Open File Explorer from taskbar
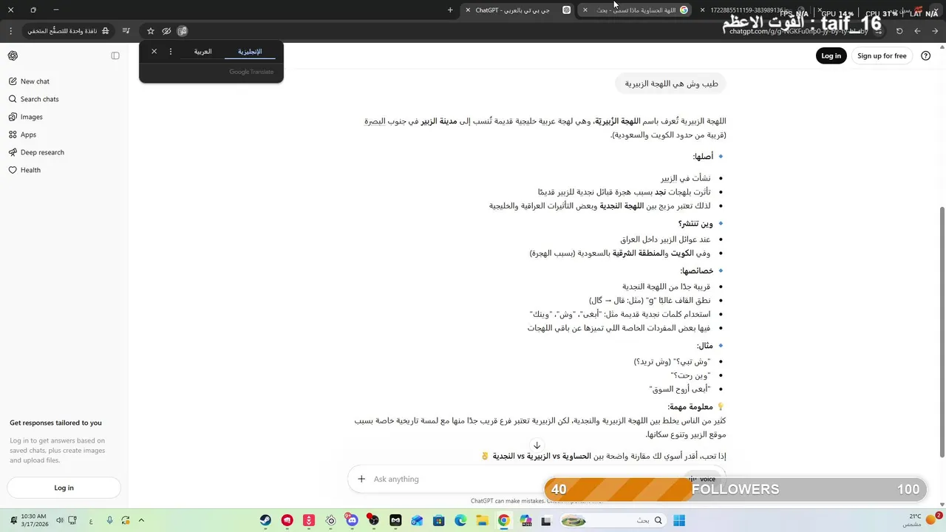 pyautogui.click(x=482, y=520)
